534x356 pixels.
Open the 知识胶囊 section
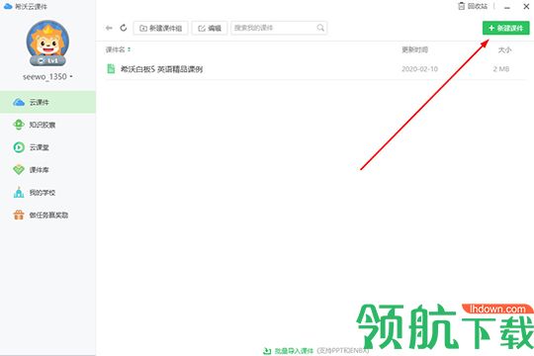(47, 125)
